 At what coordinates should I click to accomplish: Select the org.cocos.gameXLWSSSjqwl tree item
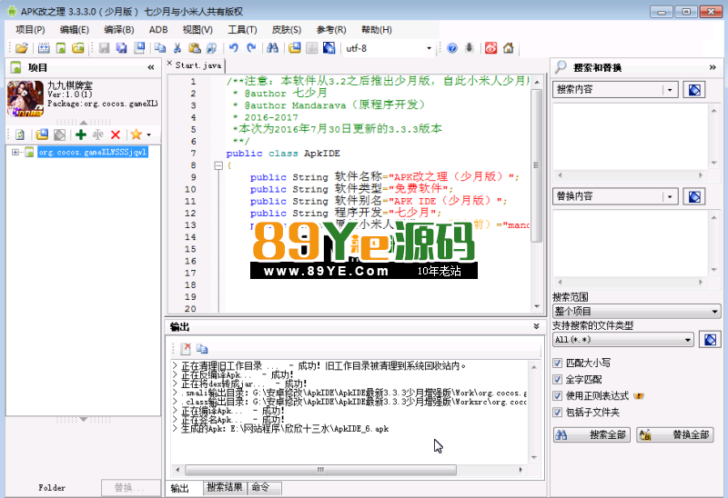point(93,152)
